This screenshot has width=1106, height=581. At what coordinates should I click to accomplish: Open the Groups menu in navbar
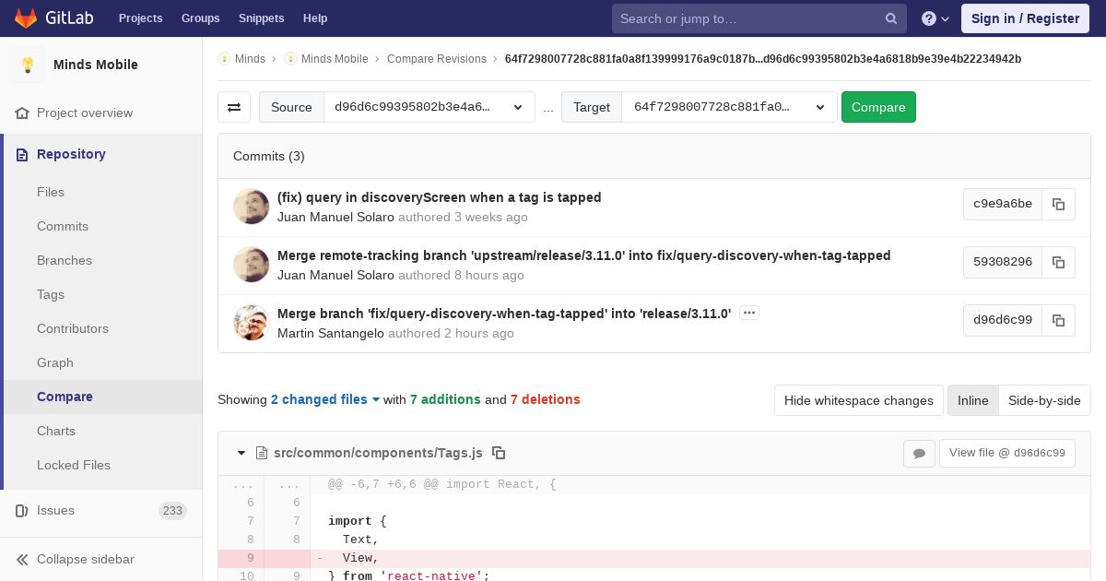tap(200, 18)
